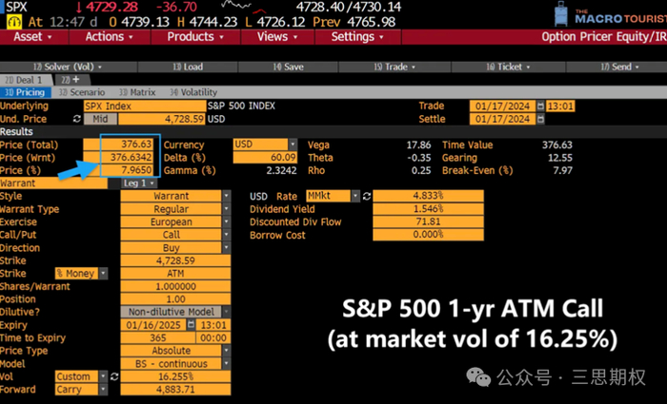This screenshot has height=404, width=667.
Task: Click the Expiry date 01/16/2025 field
Action: [153, 325]
